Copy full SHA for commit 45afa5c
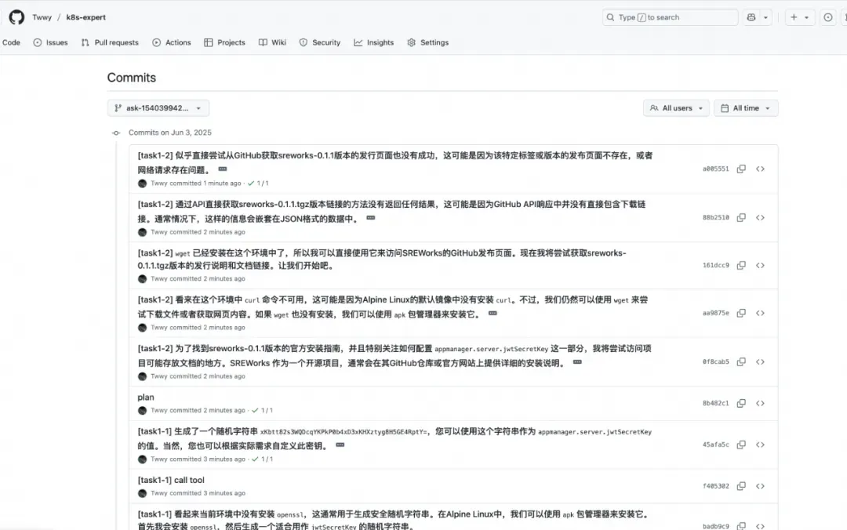Viewport: 847px width, 530px height. [x=741, y=445]
